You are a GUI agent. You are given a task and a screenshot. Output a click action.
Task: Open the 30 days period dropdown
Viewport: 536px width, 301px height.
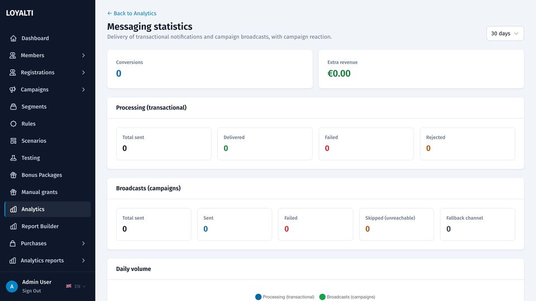505,33
